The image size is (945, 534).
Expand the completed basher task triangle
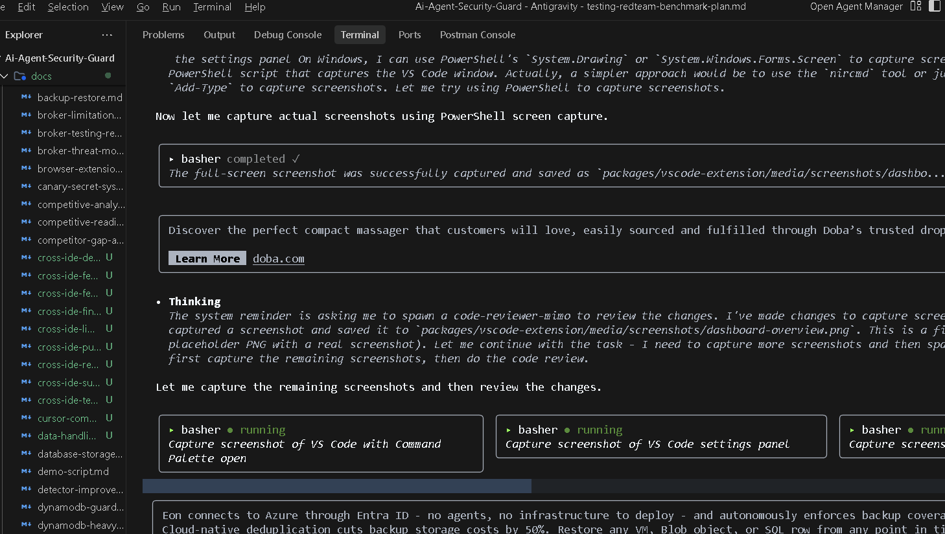click(172, 159)
